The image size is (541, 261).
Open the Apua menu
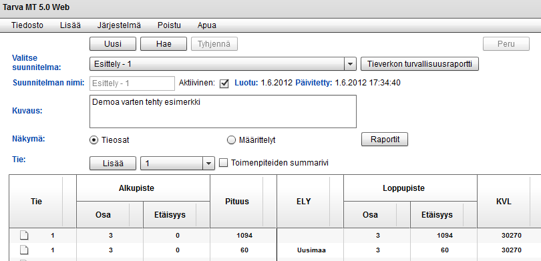coord(207,25)
